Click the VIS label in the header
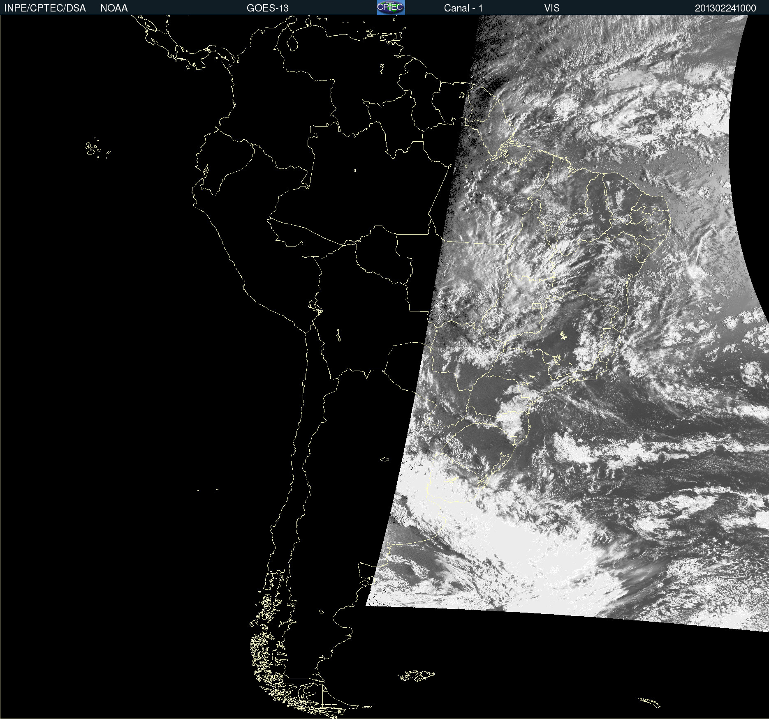Screen dimensions: 769x719 (552, 8)
